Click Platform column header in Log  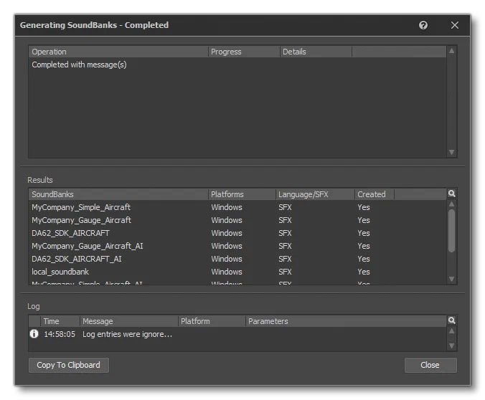pos(212,321)
